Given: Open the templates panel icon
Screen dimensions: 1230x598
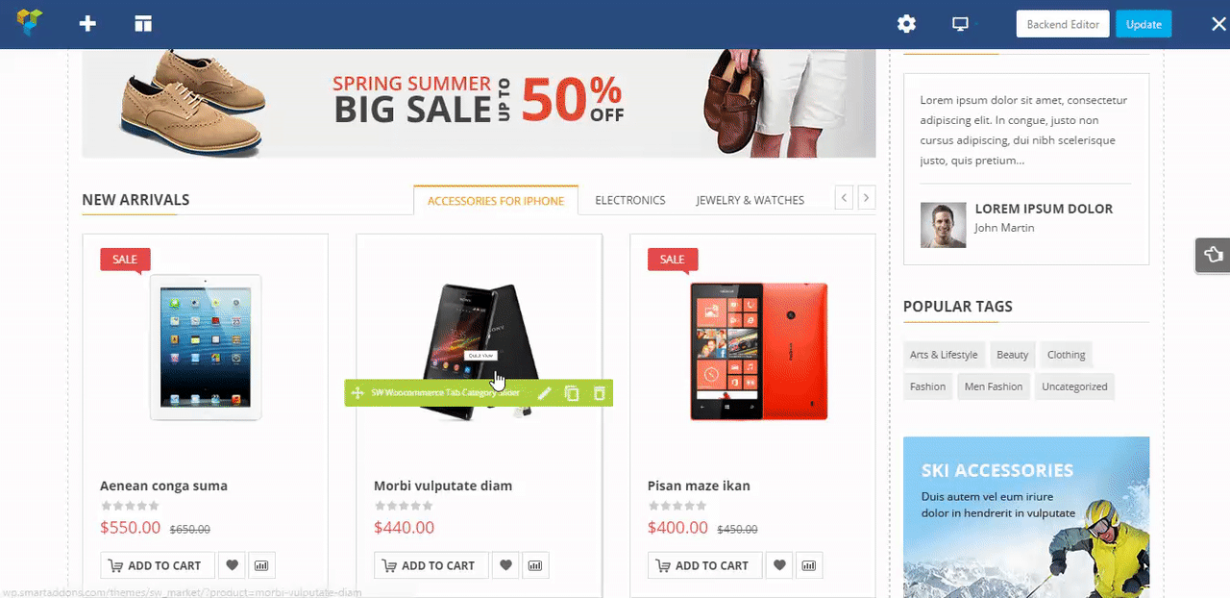Looking at the screenshot, I should pos(143,24).
